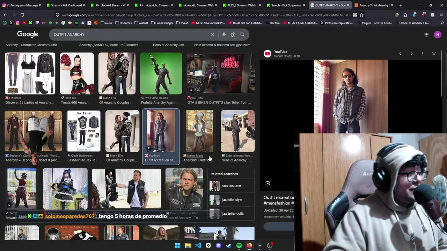Select 'jax teller outfit' related search

(x=231, y=214)
